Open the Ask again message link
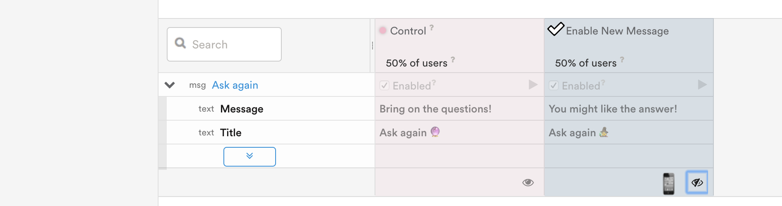Image resolution: width=782 pixels, height=206 pixels. tap(235, 85)
